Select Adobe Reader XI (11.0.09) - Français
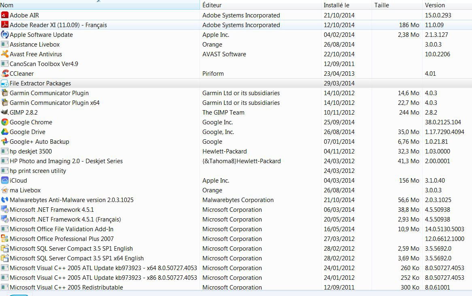 58,25
